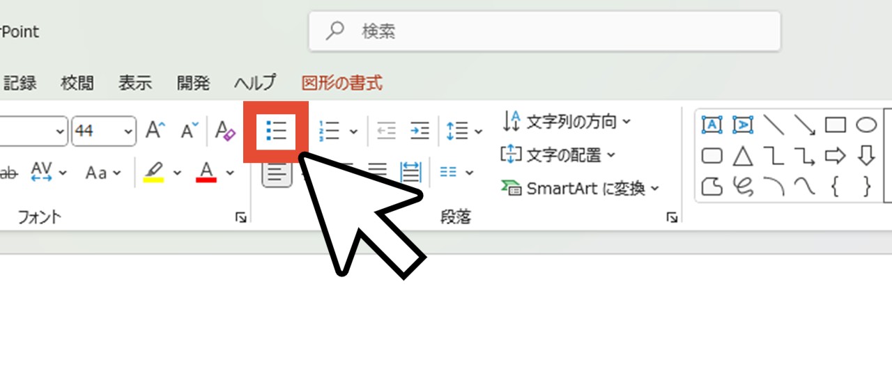Apply numbered list formatting
The width and height of the screenshot is (892, 371).
click(328, 131)
